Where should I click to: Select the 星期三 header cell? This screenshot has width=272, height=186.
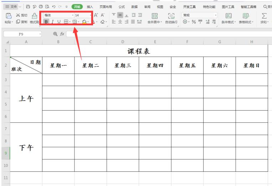pyautogui.click(x=123, y=65)
